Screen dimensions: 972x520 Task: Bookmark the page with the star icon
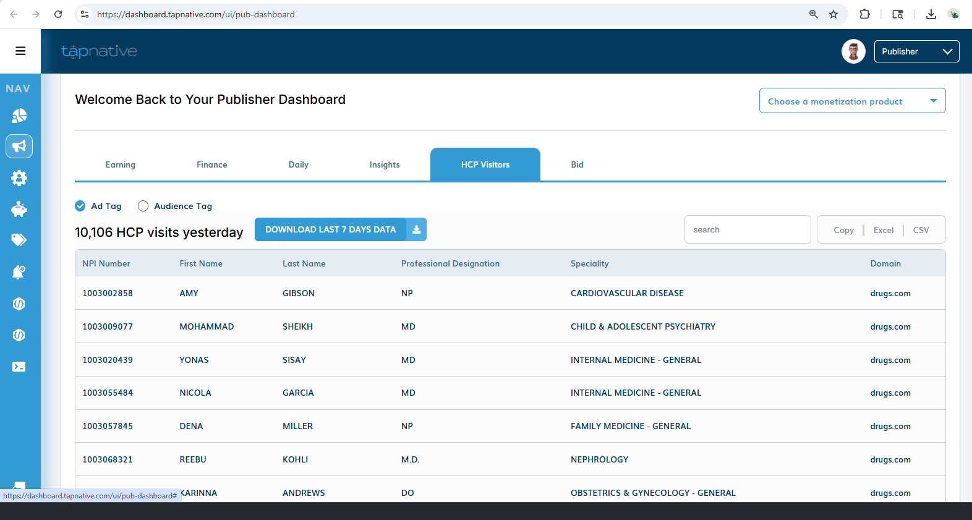(833, 14)
